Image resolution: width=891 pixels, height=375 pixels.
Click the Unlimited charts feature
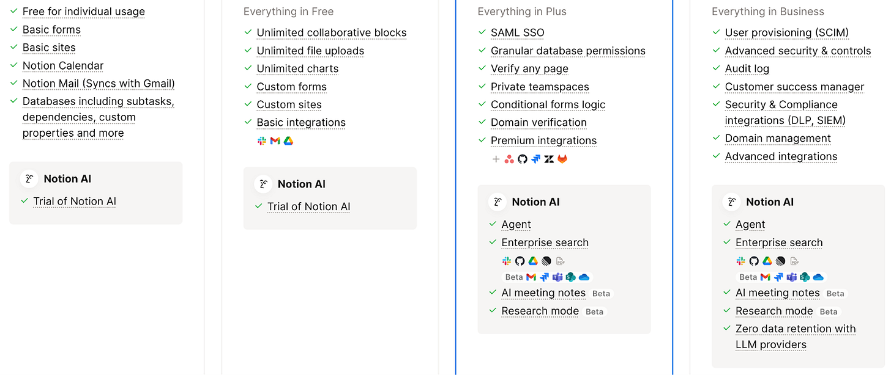coord(297,69)
